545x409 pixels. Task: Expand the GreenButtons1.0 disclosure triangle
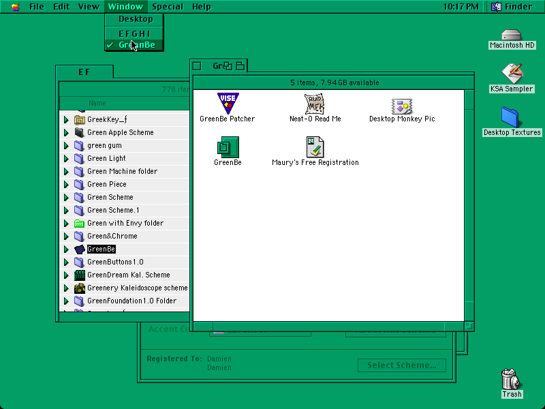coord(66,262)
